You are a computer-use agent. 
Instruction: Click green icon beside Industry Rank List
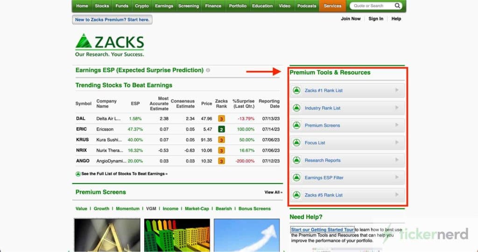coord(296,108)
